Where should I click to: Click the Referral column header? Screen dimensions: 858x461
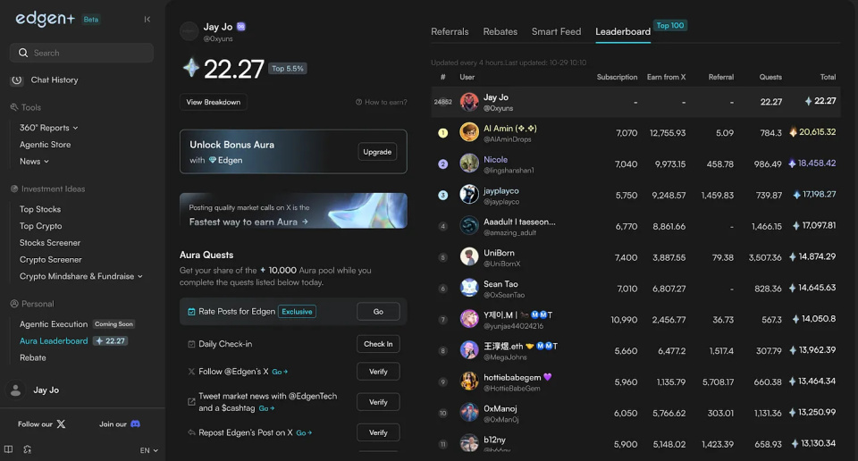pos(720,77)
